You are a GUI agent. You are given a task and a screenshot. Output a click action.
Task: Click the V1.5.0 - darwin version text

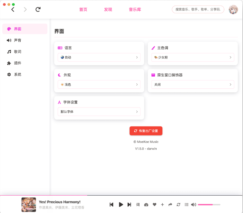pos(146,149)
